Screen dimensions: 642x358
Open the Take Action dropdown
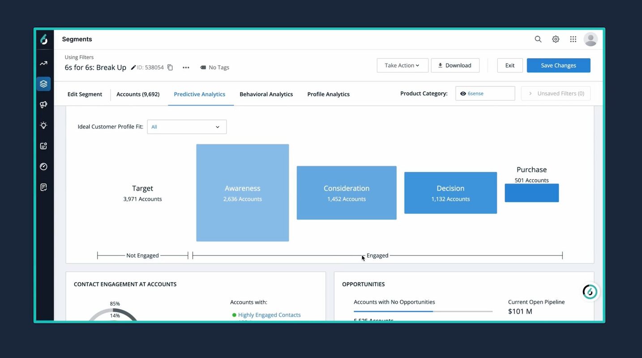coord(402,65)
